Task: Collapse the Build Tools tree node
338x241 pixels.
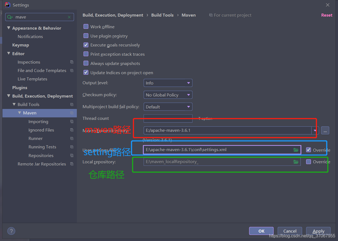Action: point(14,104)
